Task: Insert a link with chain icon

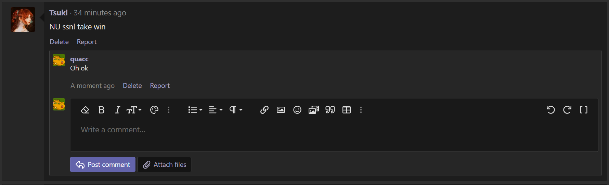Action: [x=264, y=110]
